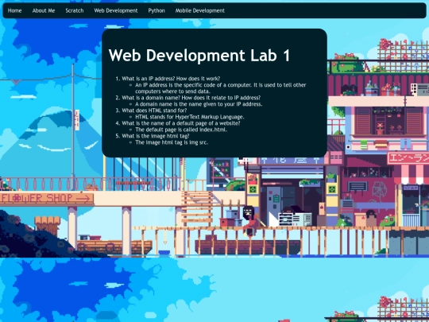Image resolution: width=429 pixels, height=322 pixels.
Task: Click question about default page of a website
Action: click(181, 123)
